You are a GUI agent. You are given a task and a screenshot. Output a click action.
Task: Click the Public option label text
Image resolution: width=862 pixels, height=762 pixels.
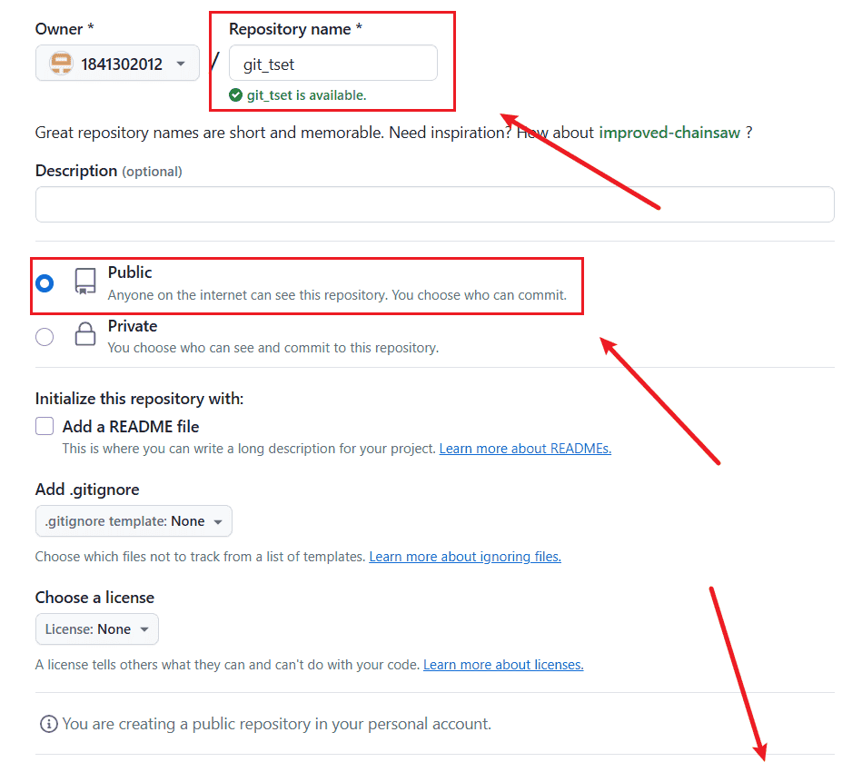(130, 272)
